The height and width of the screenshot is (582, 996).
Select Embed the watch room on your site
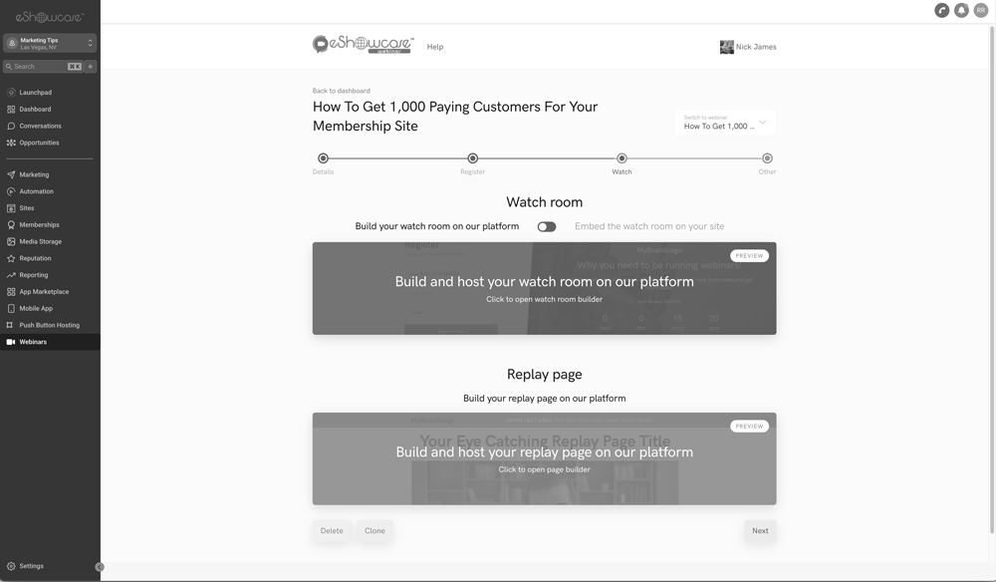pos(649,226)
